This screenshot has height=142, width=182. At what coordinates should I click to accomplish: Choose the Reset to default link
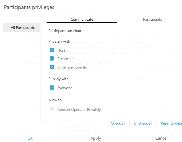click(x=171, y=123)
